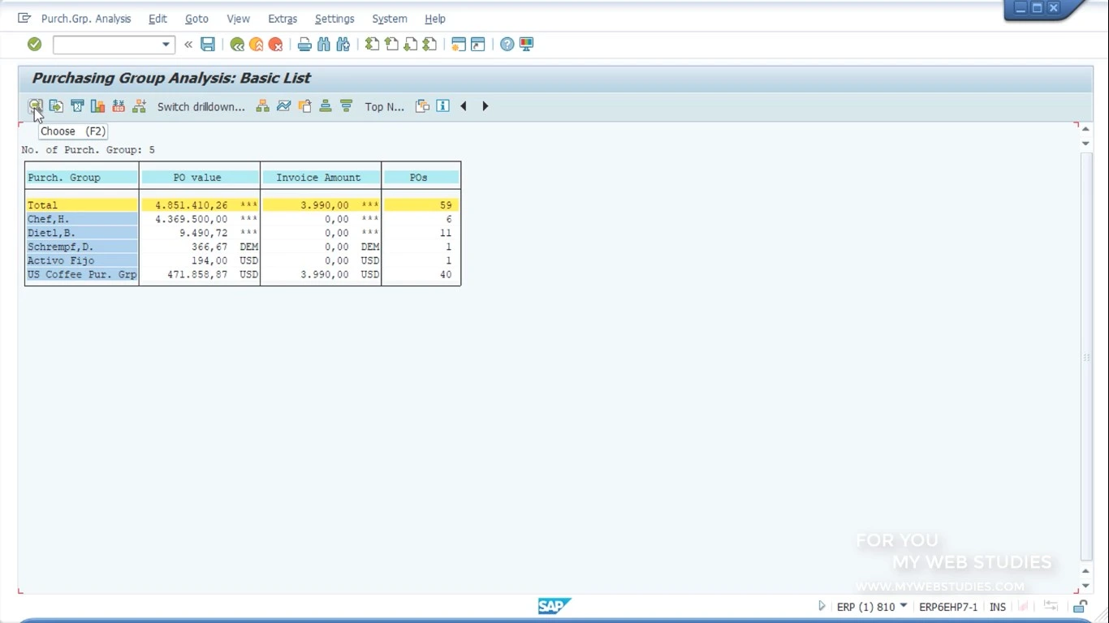Click the Purch. Group column header

tap(82, 177)
